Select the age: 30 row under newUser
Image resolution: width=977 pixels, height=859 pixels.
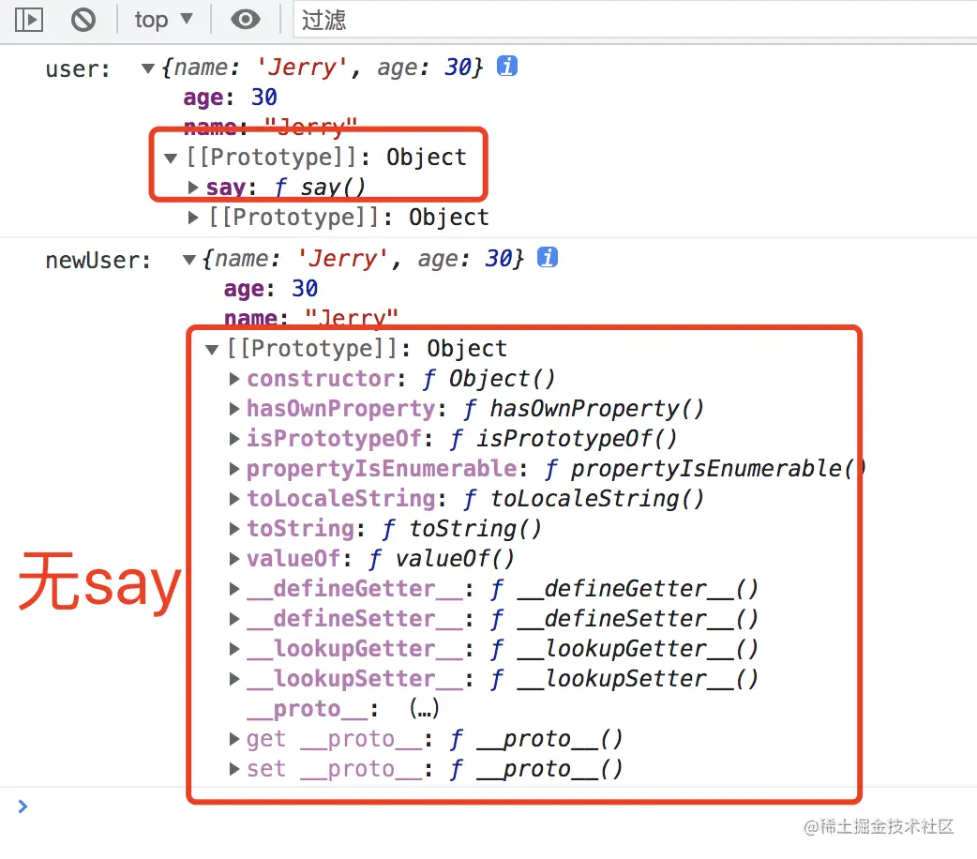tap(271, 289)
